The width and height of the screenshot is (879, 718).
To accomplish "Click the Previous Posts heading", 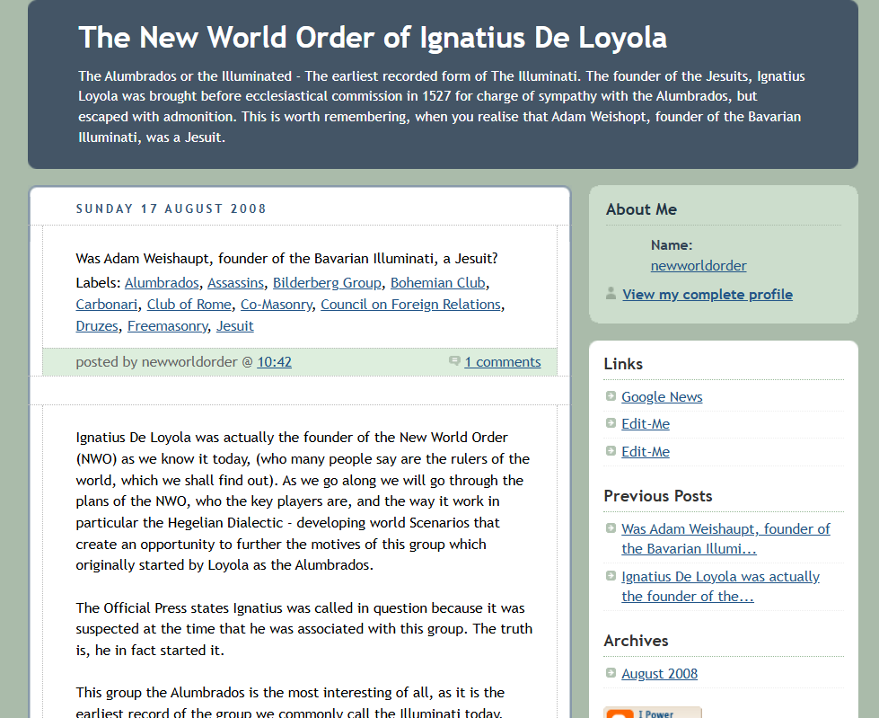I will [658, 496].
